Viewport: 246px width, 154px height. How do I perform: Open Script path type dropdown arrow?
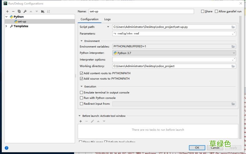click(108, 27)
